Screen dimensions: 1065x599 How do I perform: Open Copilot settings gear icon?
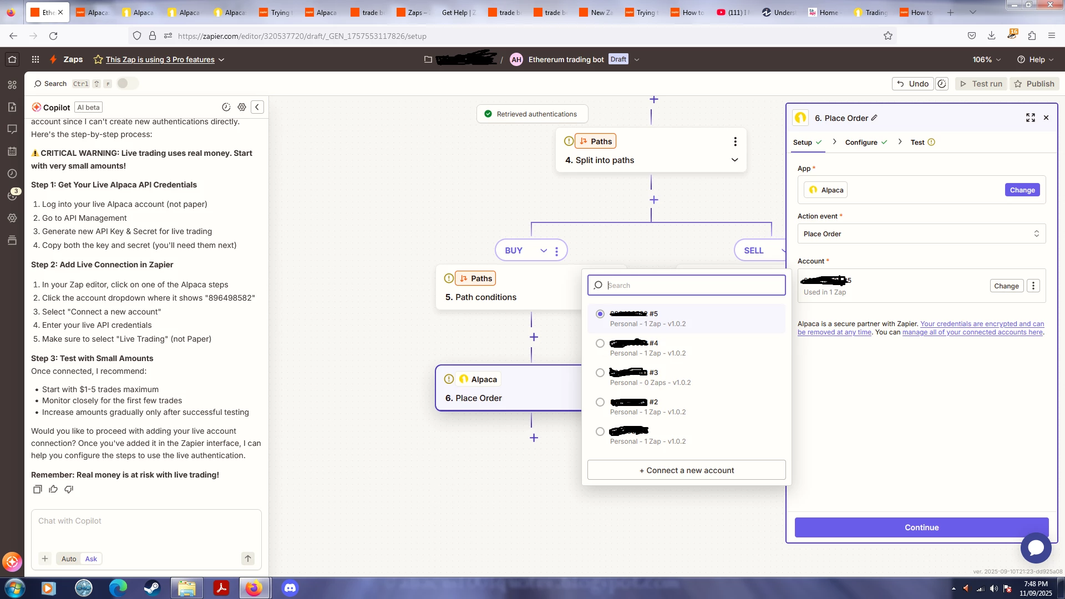242,107
